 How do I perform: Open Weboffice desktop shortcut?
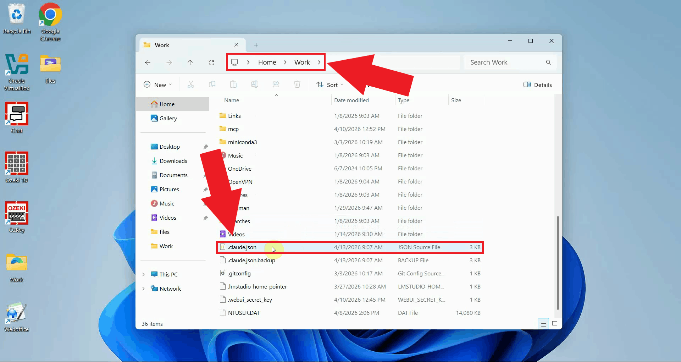[x=17, y=317]
